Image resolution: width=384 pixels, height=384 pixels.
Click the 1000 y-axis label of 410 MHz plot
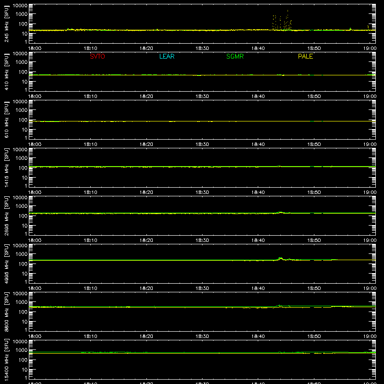pos(22,62)
